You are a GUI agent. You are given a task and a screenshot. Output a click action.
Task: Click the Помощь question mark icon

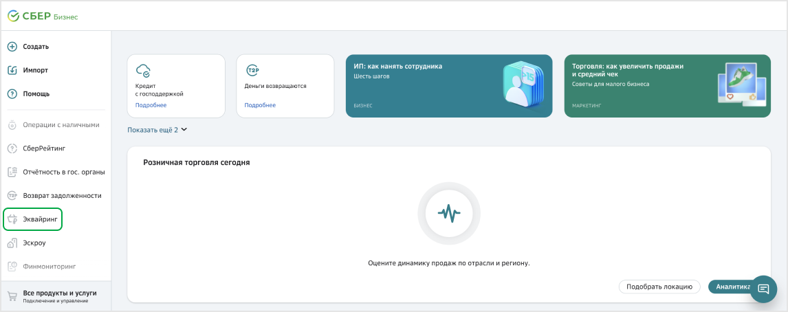click(x=12, y=93)
